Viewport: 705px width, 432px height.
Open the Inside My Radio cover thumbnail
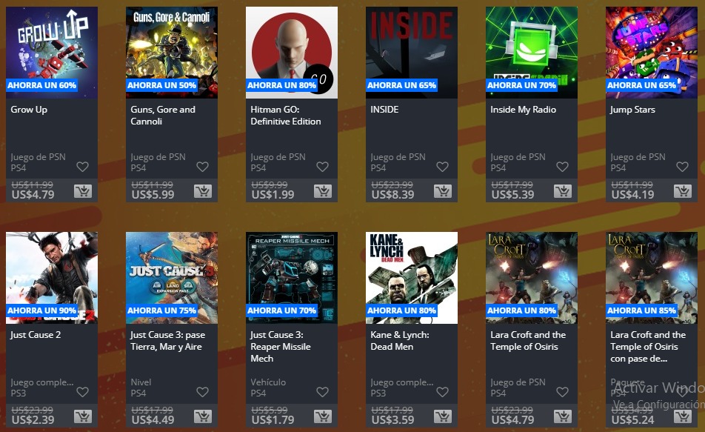click(532, 52)
